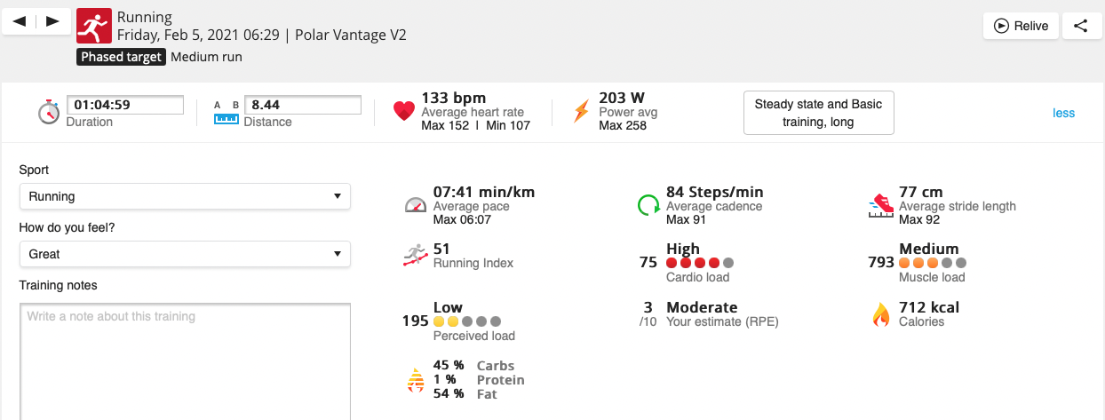Click the calories flame icon

[x=881, y=314]
